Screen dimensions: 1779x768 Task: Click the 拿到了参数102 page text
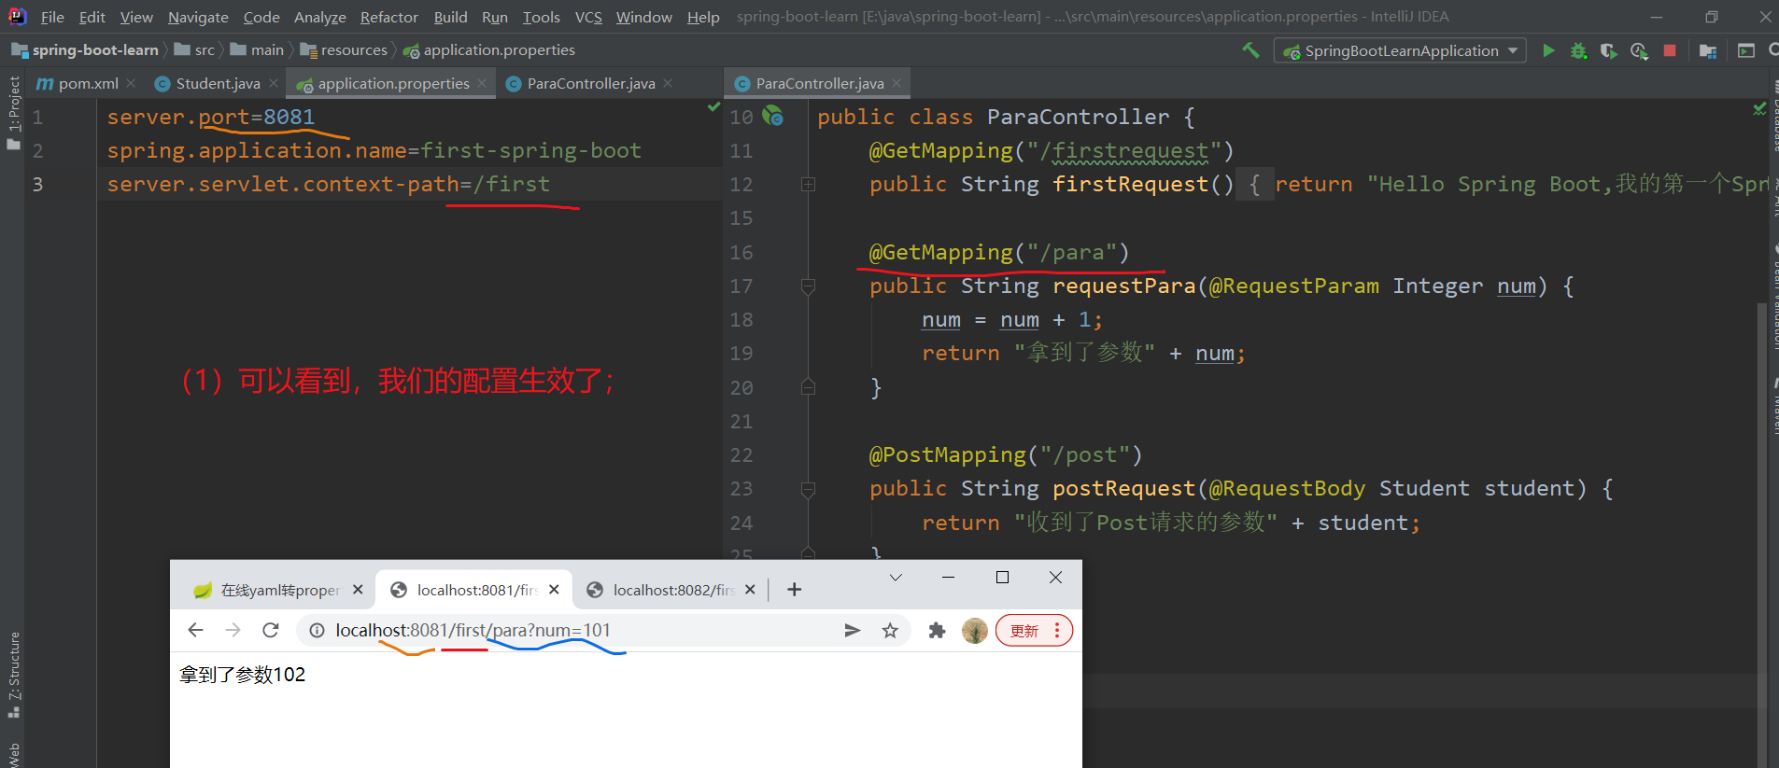243,675
